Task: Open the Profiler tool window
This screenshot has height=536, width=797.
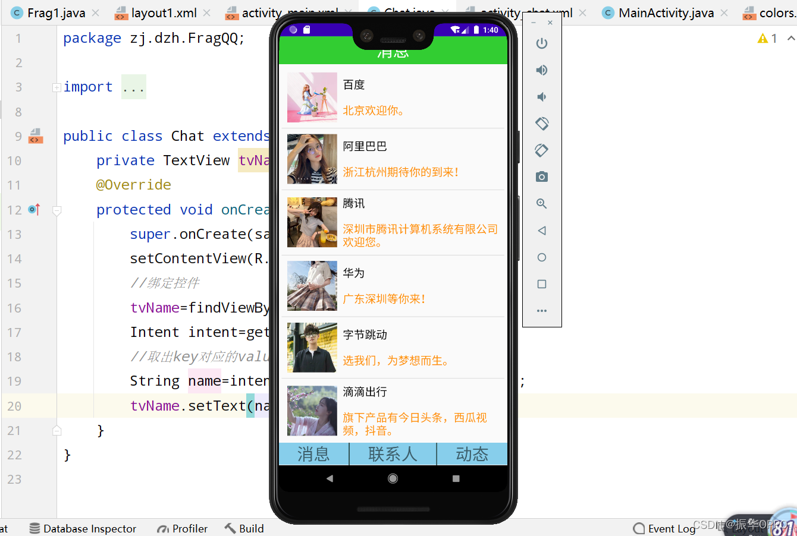Action: click(x=182, y=528)
